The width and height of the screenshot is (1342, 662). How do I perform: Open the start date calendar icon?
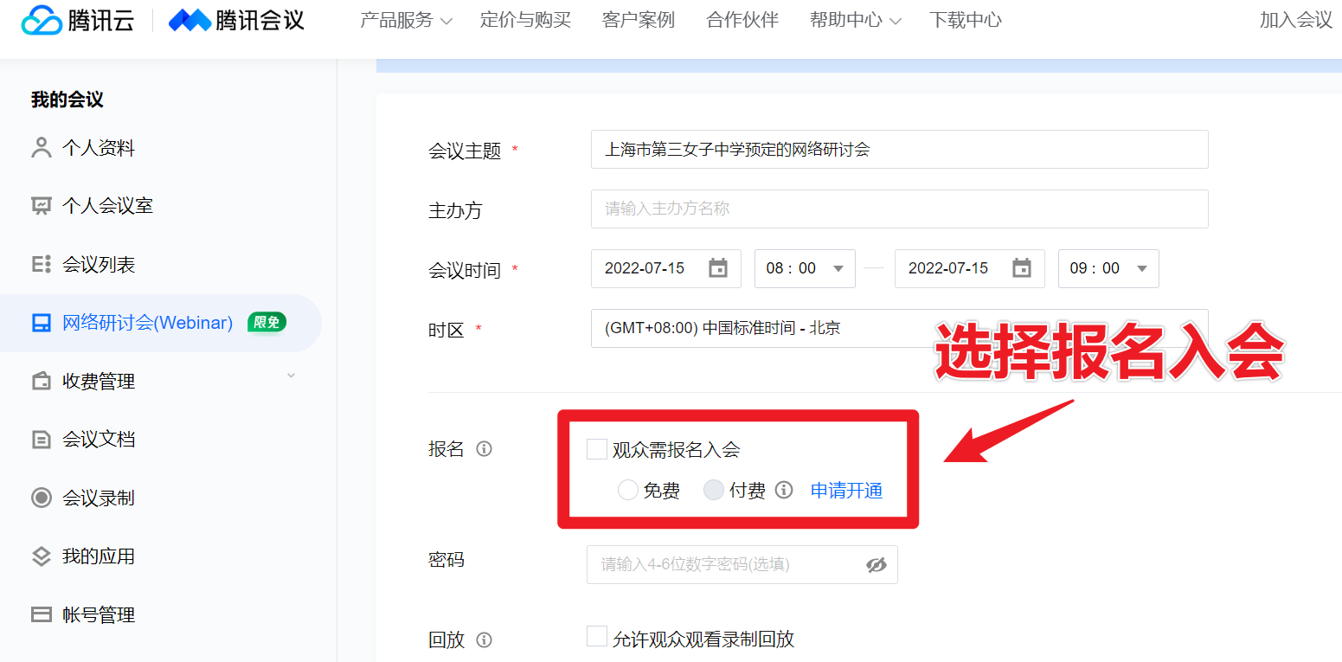click(718, 268)
